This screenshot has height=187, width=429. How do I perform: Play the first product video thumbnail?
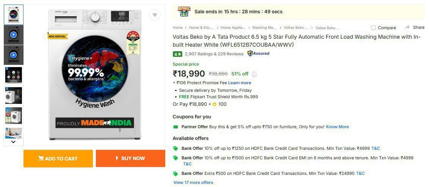pos(13,35)
